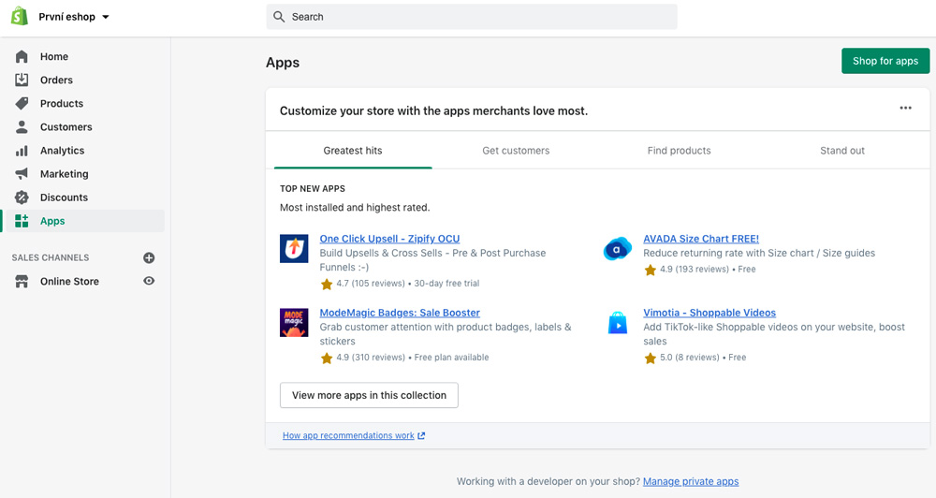Open AVADA Size Chart FREE! link
This screenshot has height=498, width=936.
pyautogui.click(x=701, y=239)
